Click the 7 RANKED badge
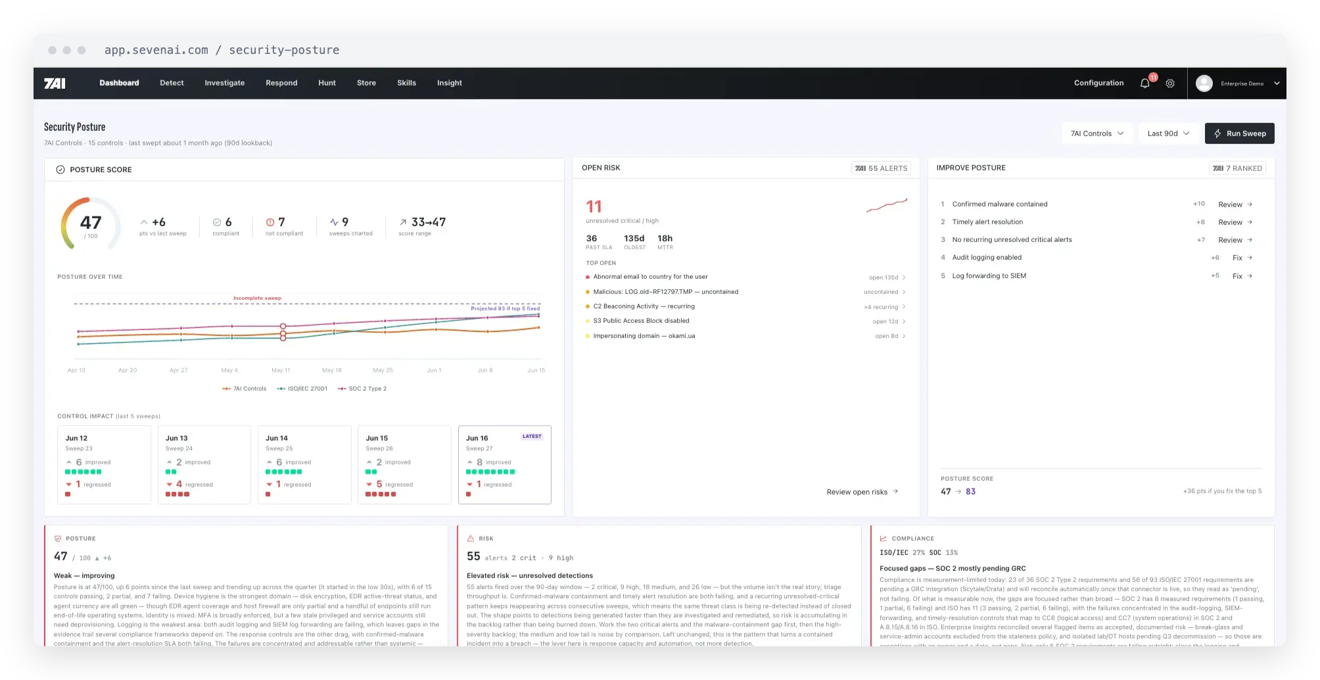Image resolution: width=1320 pixels, height=680 pixels. coord(1237,168)
